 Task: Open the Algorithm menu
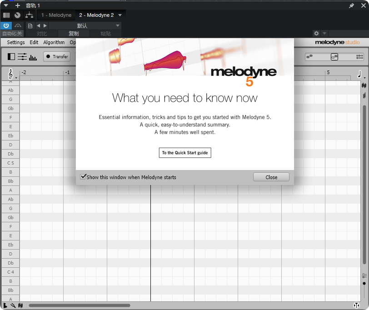(x=54, y=42)
